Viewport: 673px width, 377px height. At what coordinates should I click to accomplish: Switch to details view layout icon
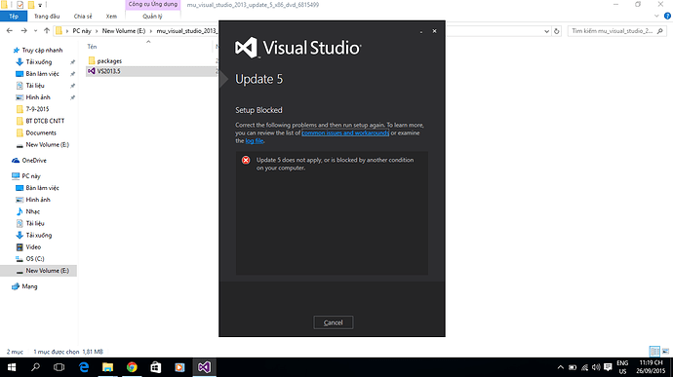654,352
